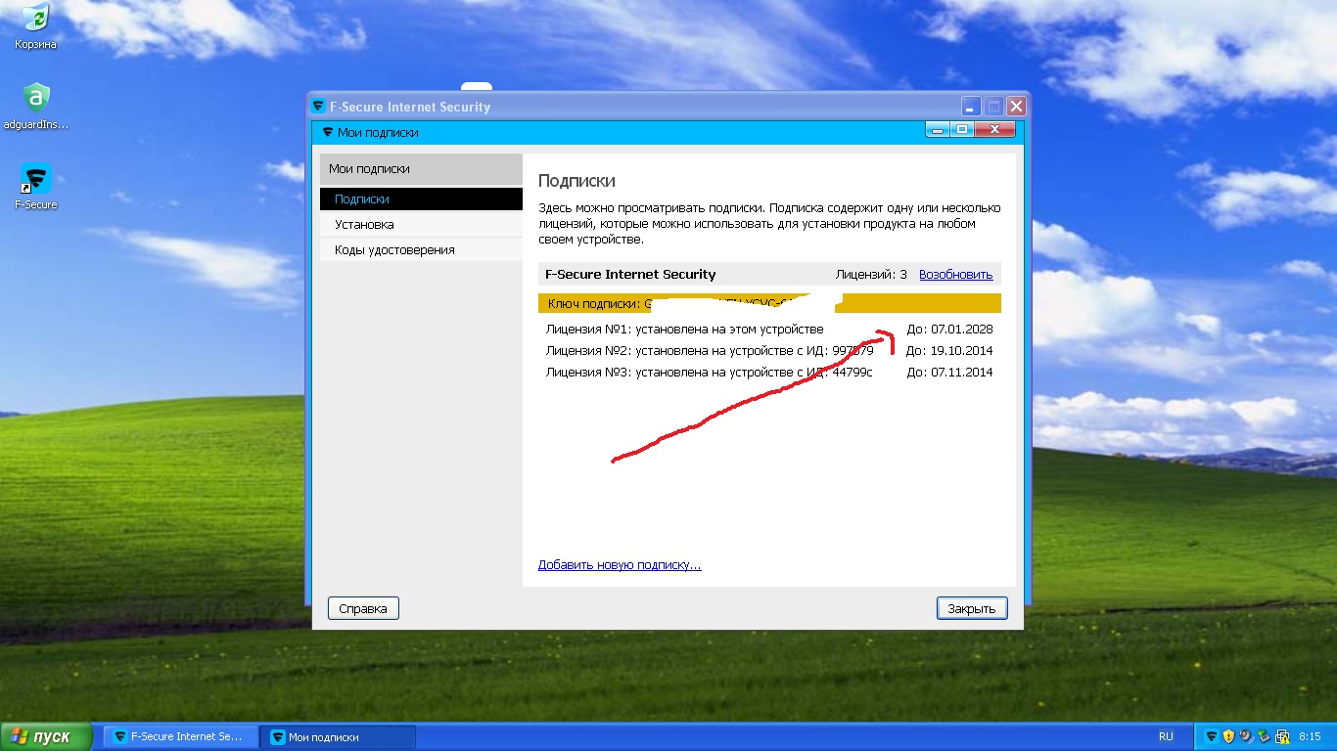
Task: Open the speaker volume tray icon
Action: (x=1245, y=736)
